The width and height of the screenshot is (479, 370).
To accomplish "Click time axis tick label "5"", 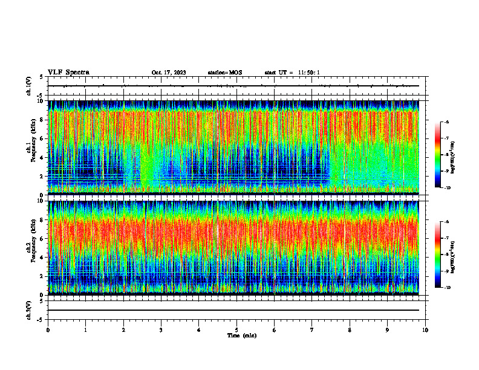I will [x=236, y=330].
